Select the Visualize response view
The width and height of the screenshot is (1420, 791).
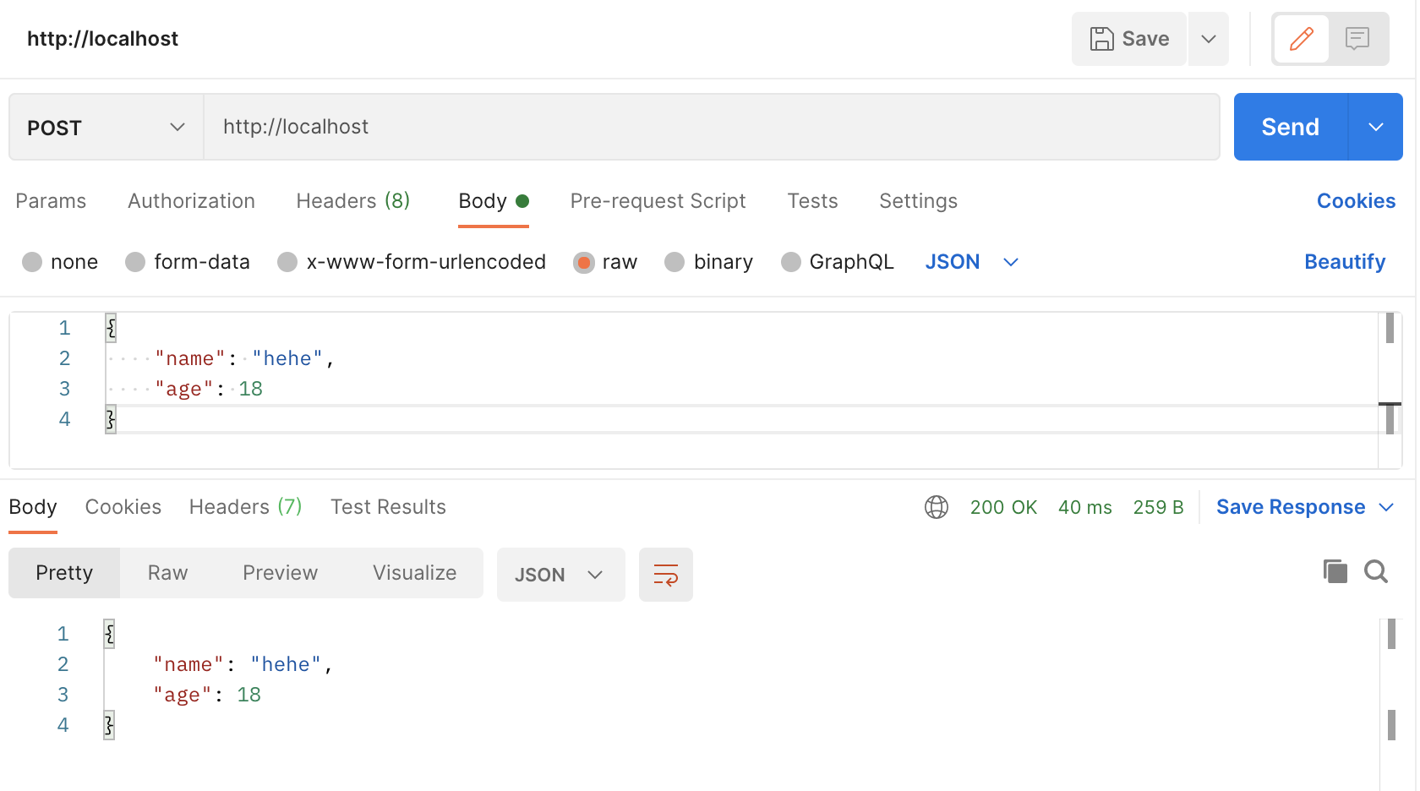(414, 573)
